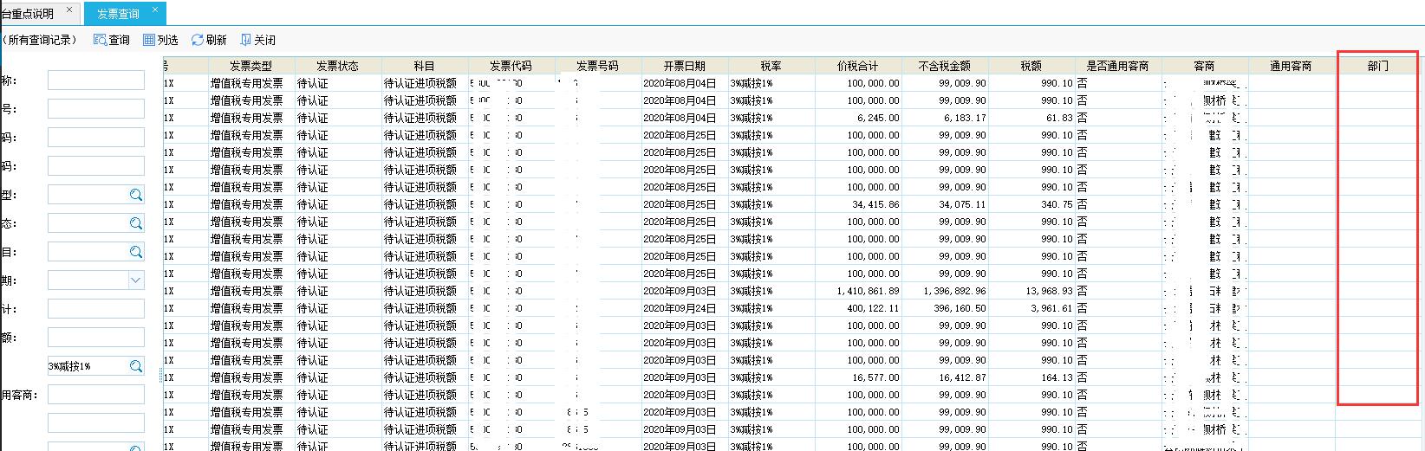Click the 部门 column header
Screen dimensions: 1425x451
[1377, 66]
